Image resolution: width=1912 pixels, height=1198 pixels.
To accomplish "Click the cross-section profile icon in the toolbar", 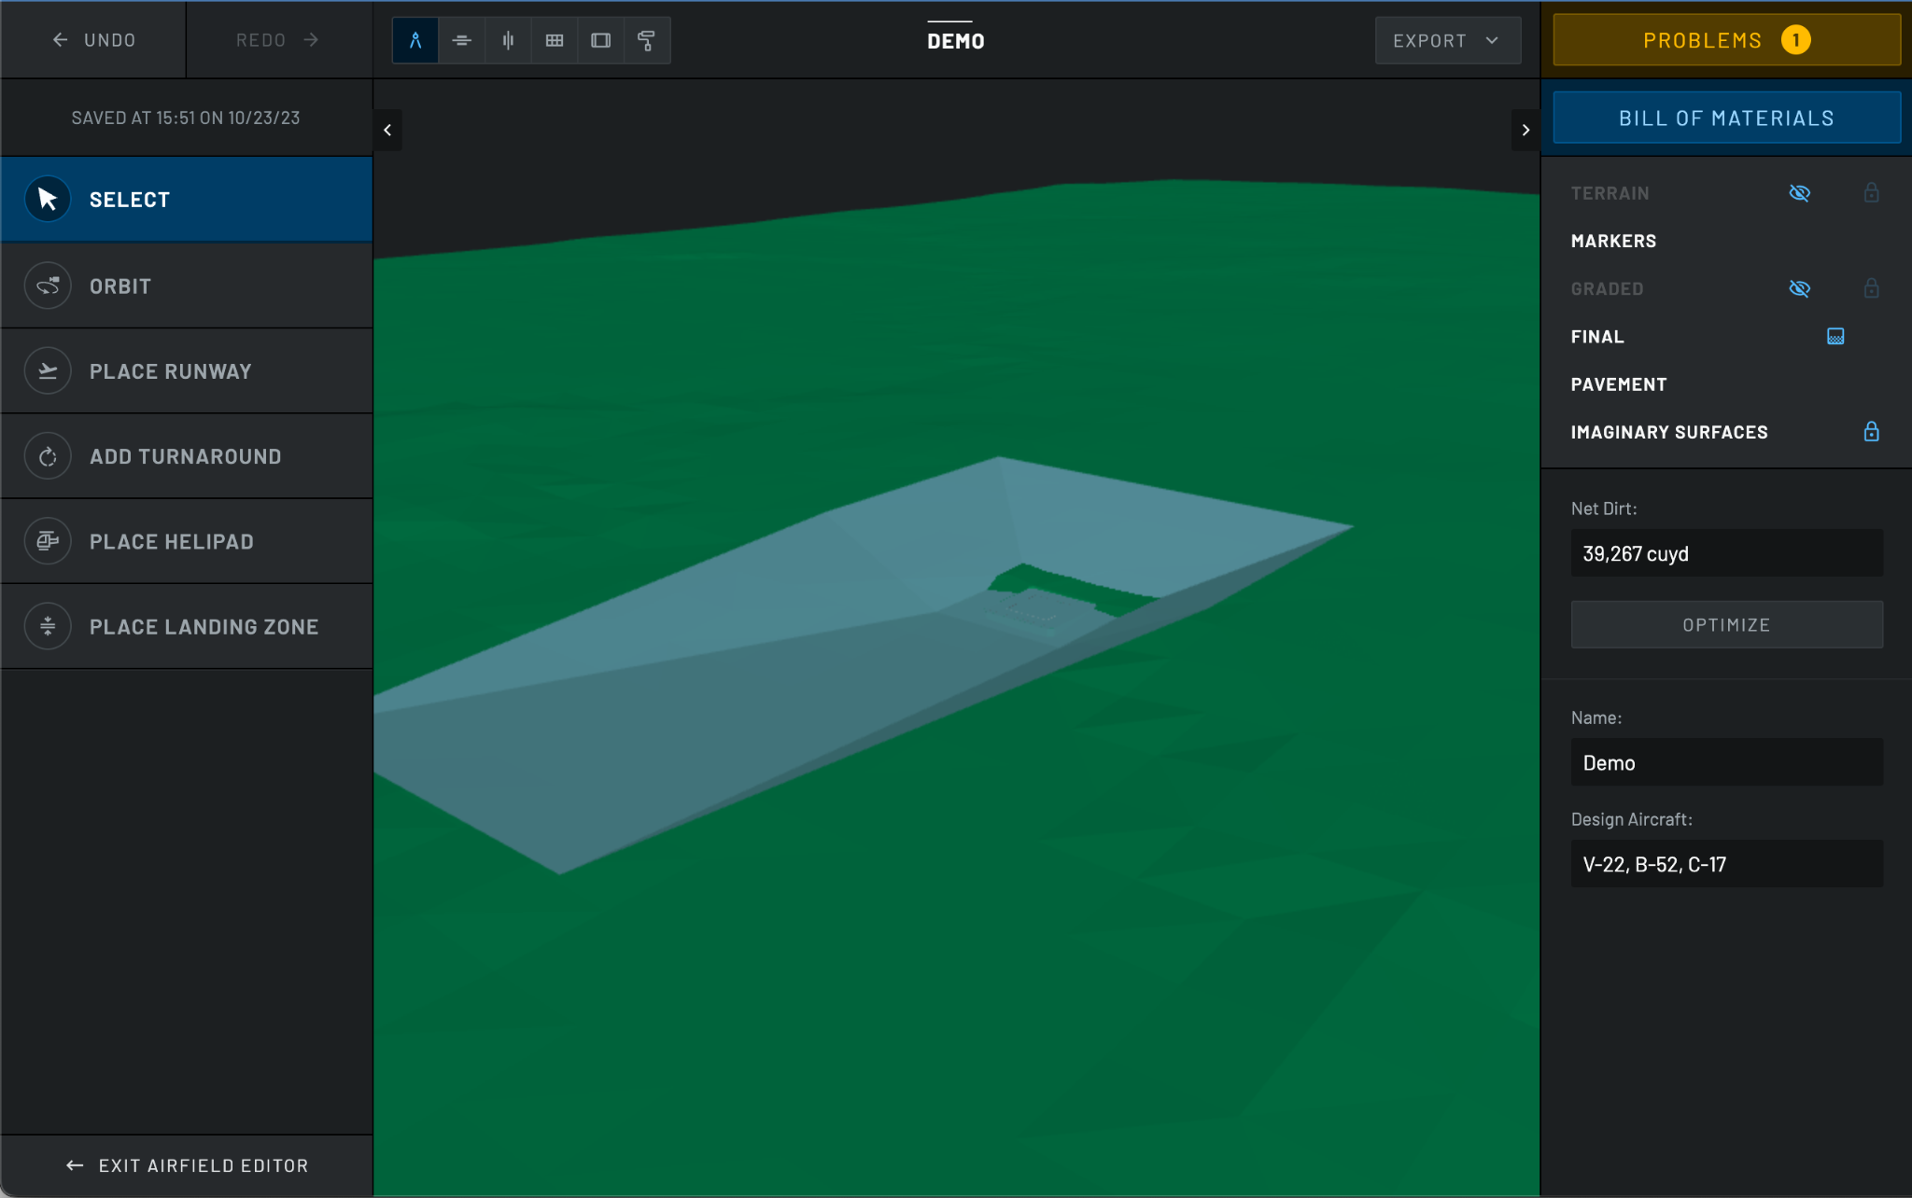I will [x=508, y=40].
